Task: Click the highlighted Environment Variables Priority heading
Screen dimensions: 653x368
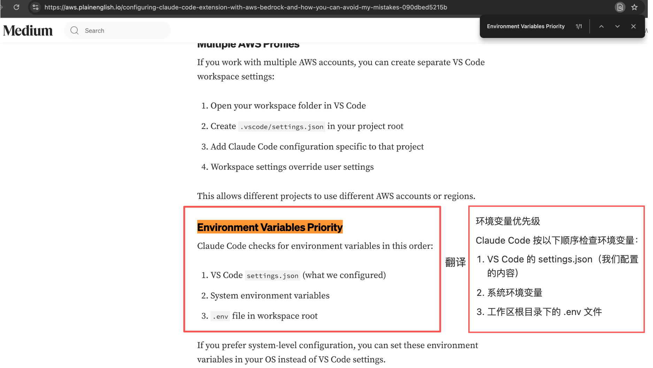Action: click(270, 227)
